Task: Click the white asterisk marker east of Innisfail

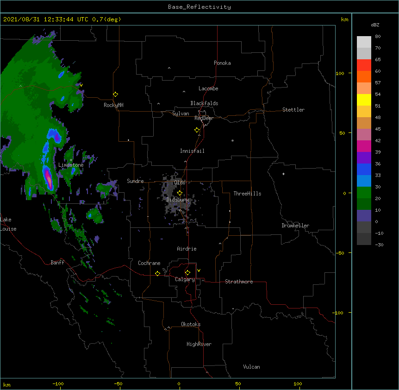Action: pos(232,140)
